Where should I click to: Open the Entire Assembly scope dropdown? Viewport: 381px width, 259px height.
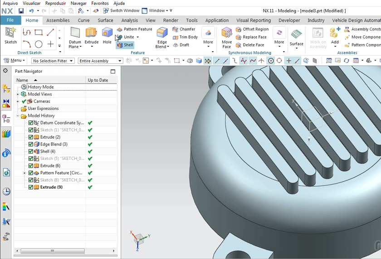coord(100,61)
